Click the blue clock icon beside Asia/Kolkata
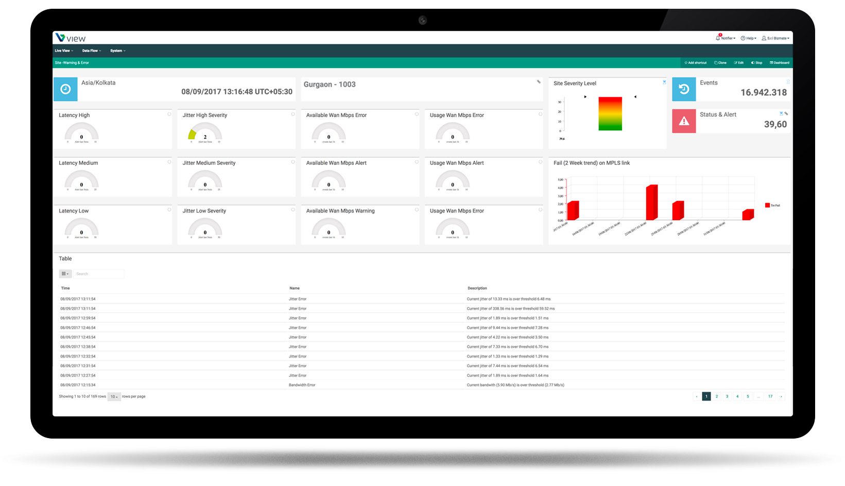The height and width of the screenshot is (486, 845). pos(65,89)
